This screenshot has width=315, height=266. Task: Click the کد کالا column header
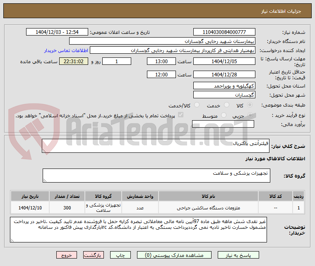(275, 196)
